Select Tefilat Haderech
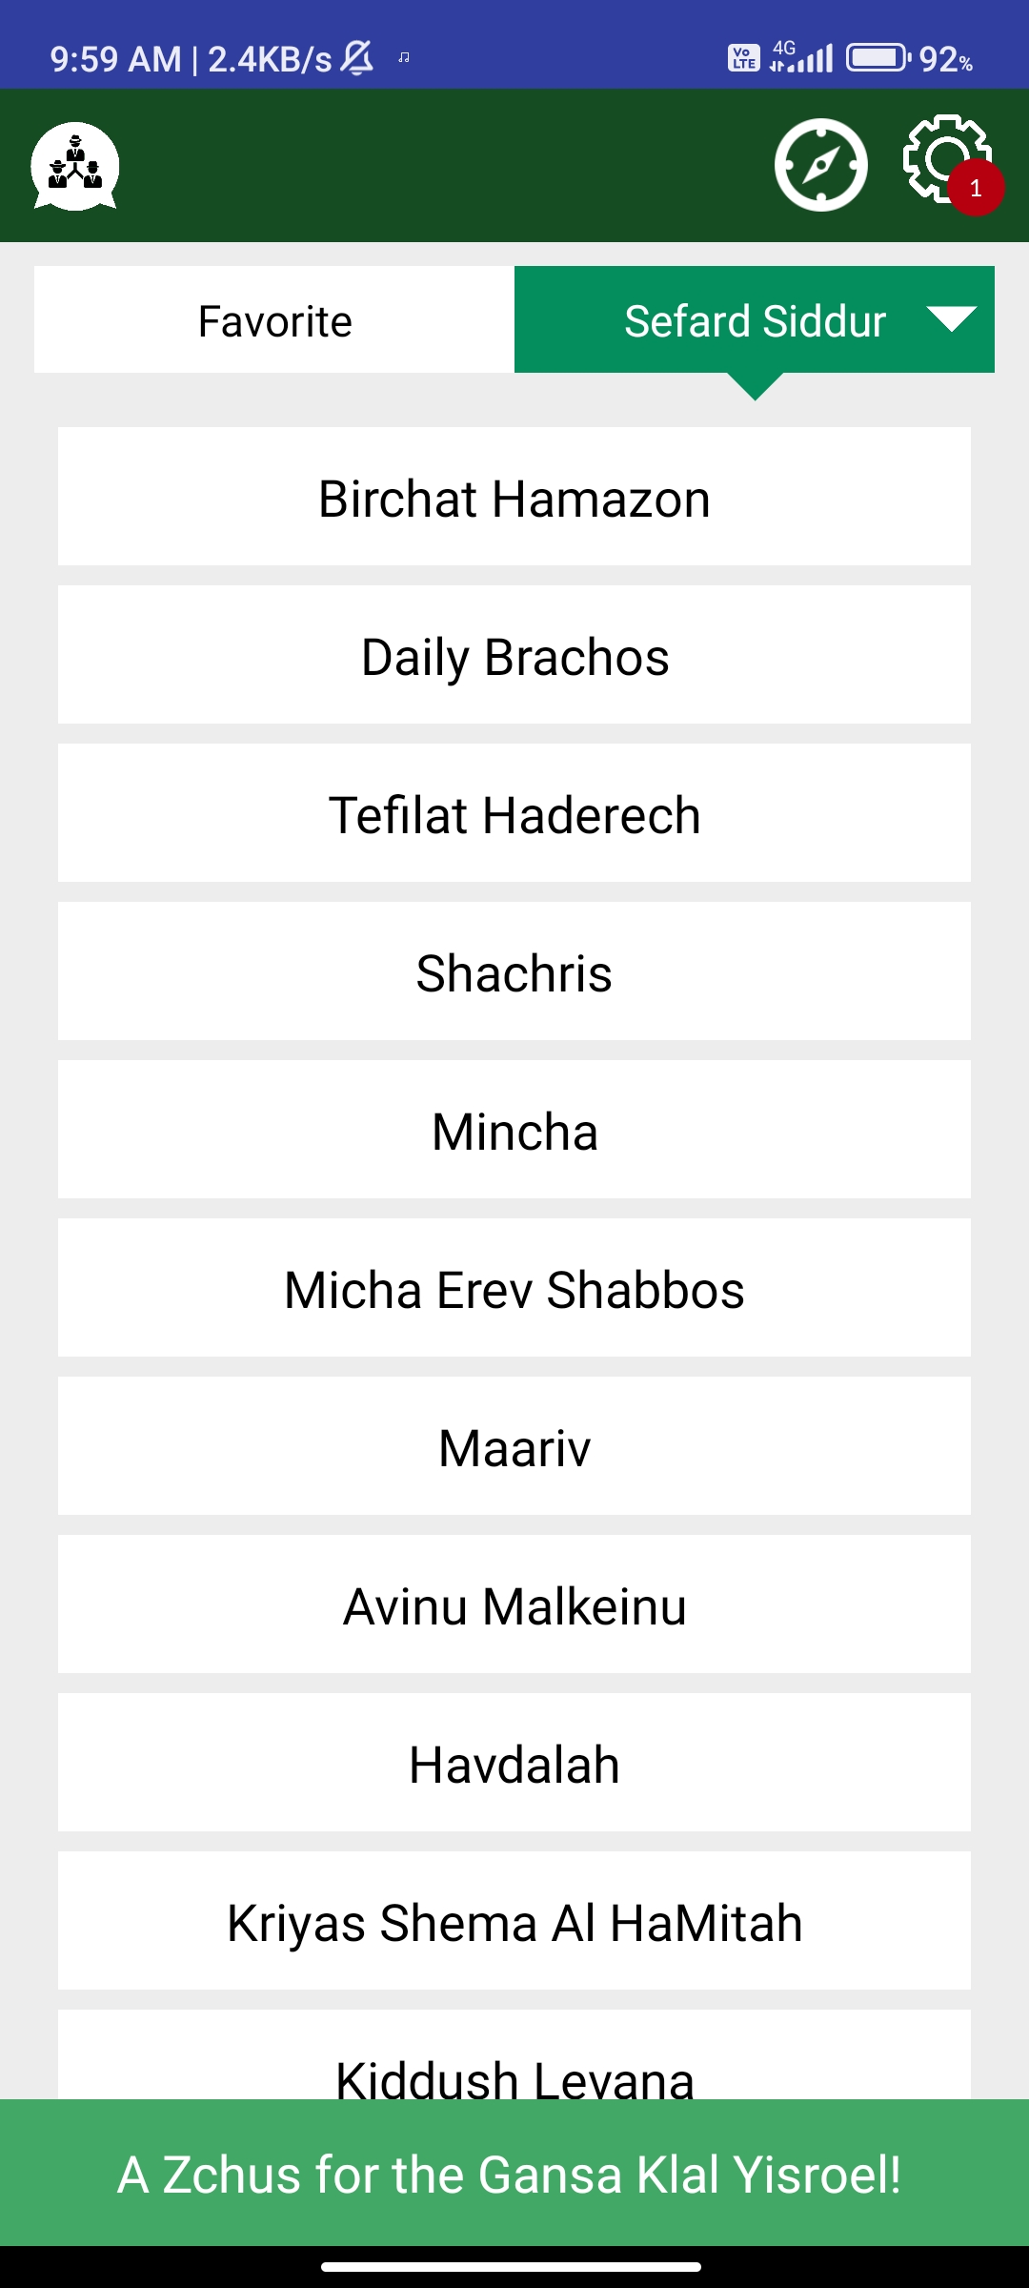 point(514,813)
